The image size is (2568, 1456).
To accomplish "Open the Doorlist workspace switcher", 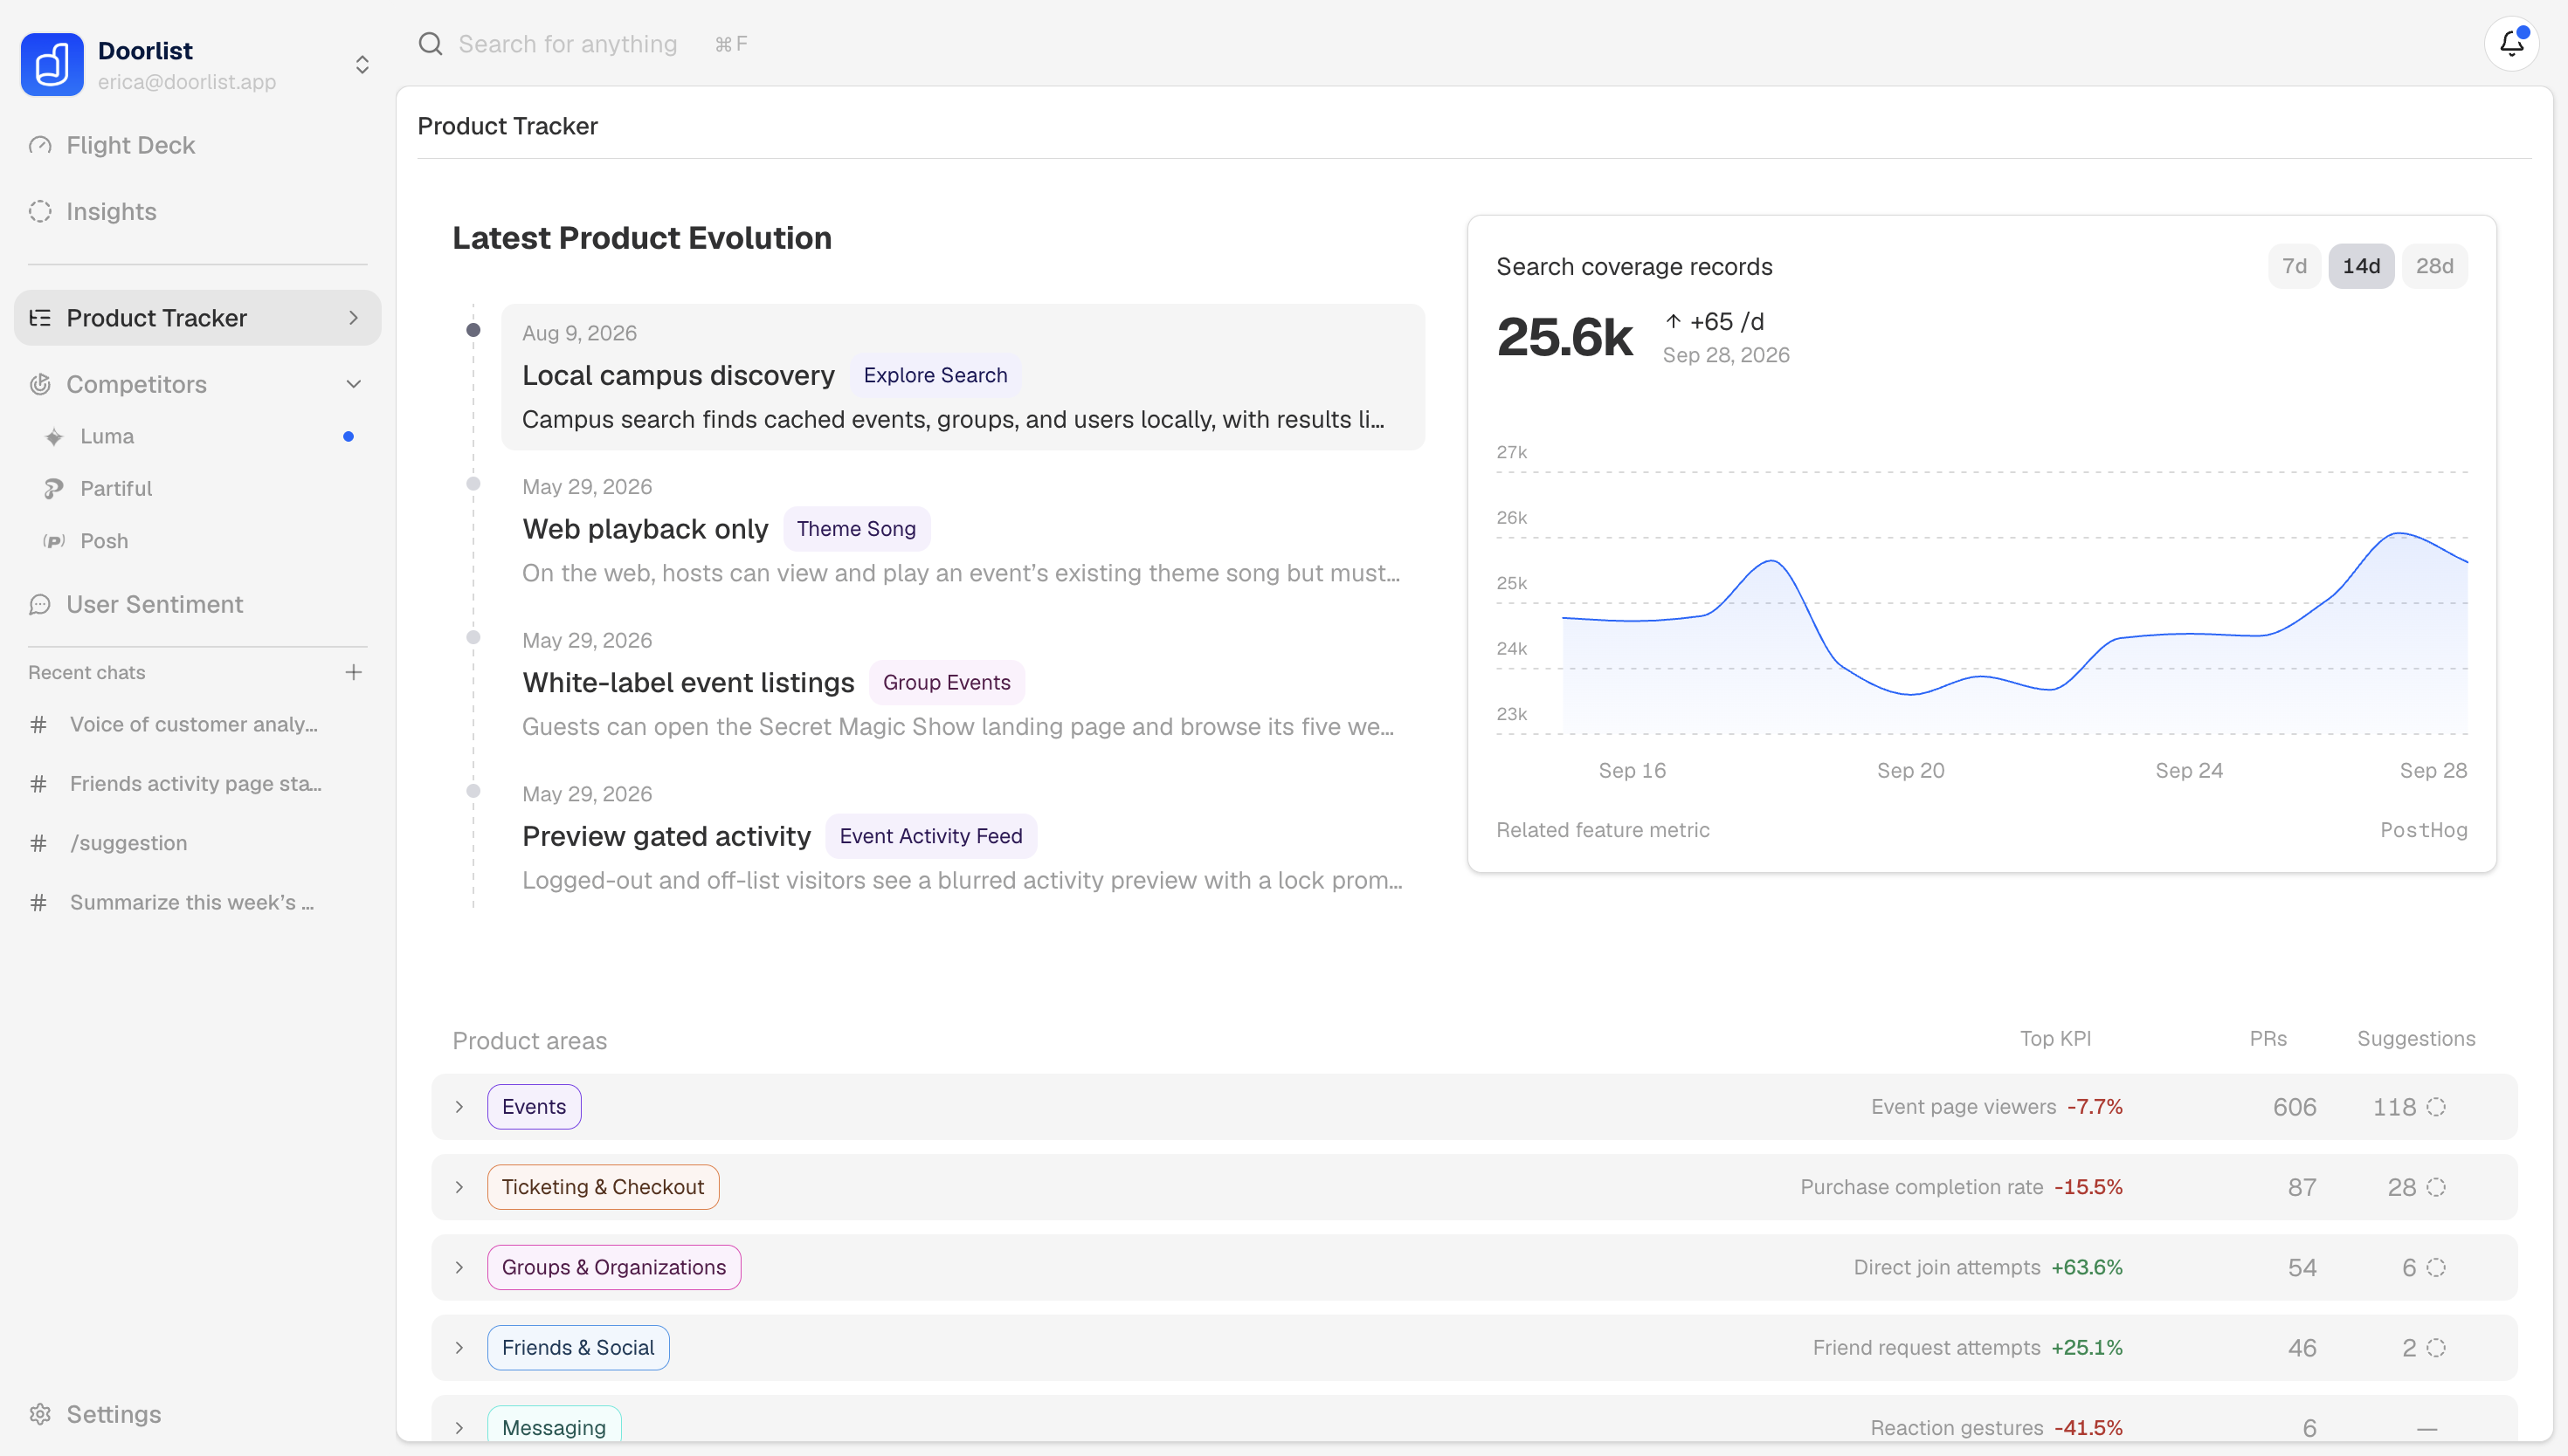I will pos(362,65).
